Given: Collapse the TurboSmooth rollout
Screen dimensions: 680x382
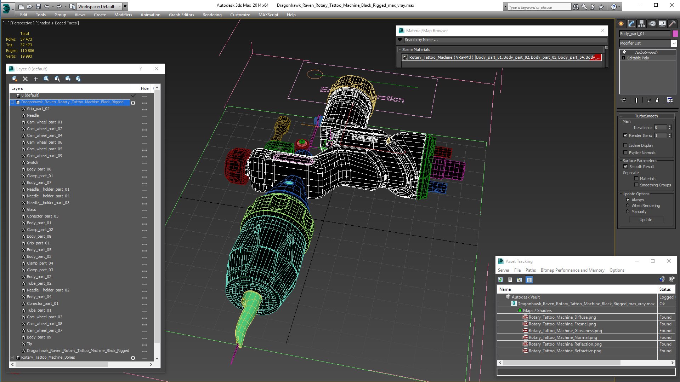Looking at the screenshot, I should 646,116.
